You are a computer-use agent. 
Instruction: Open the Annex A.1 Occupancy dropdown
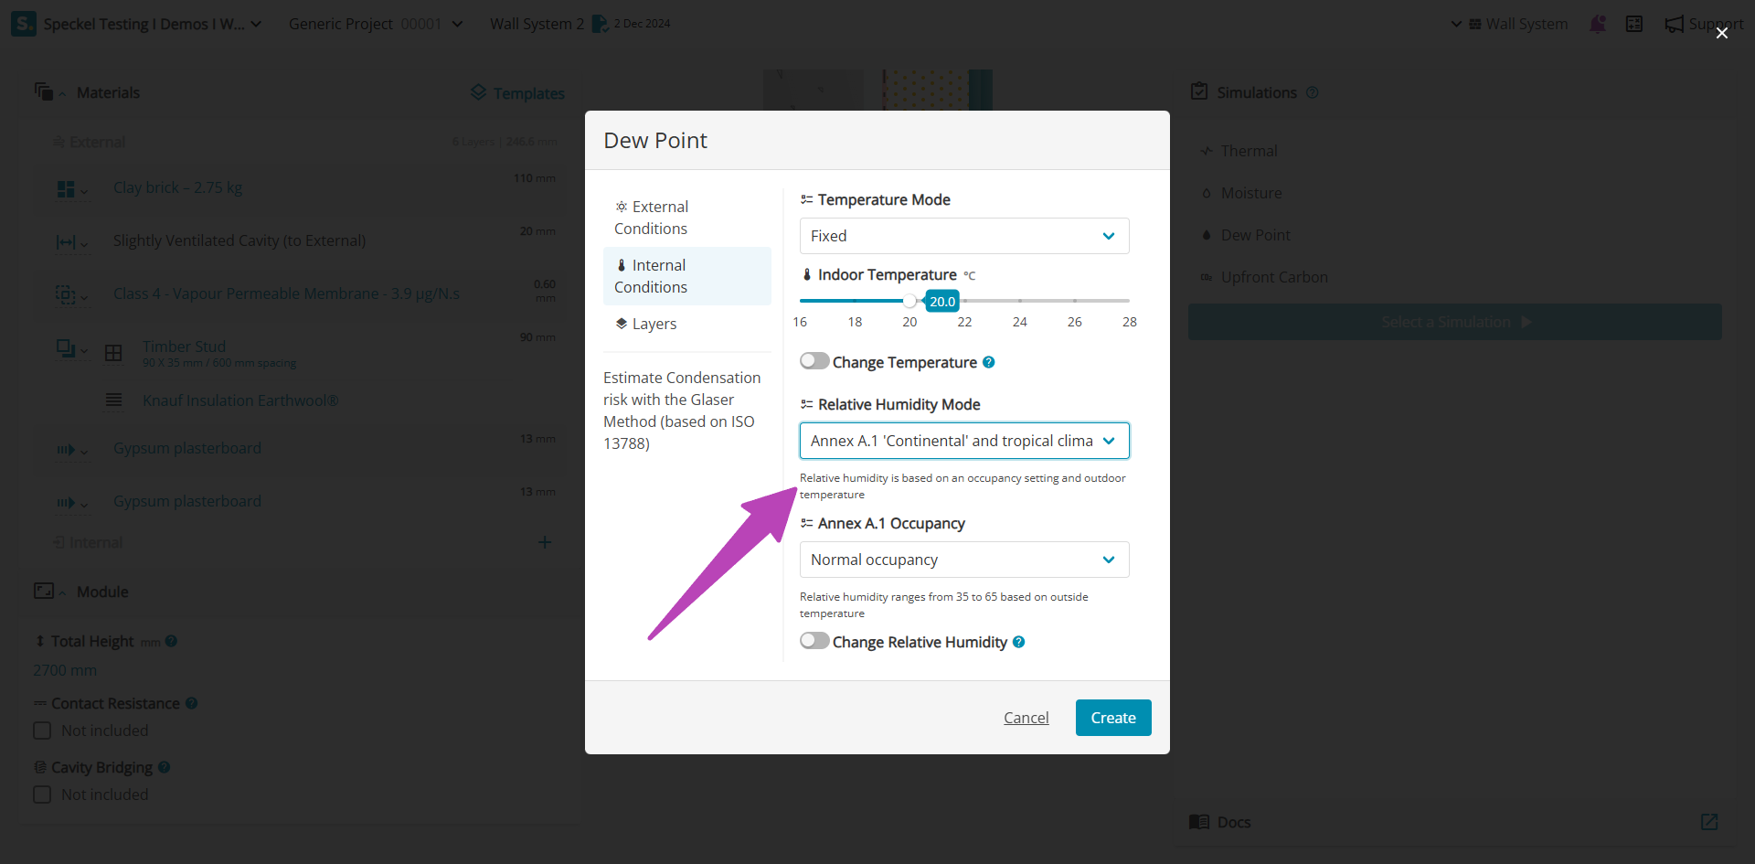964,560
